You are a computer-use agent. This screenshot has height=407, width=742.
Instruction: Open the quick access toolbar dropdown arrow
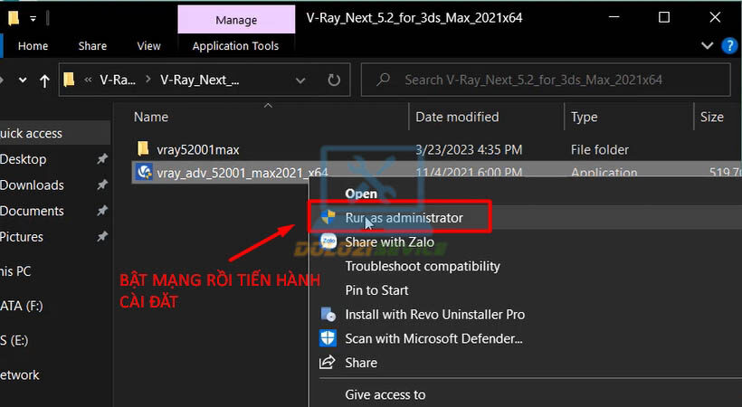[x=33, y=19]
